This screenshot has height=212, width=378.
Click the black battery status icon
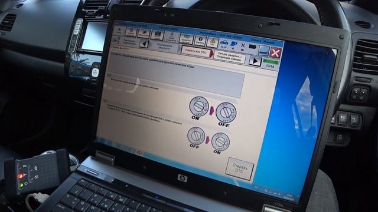tap(252, 47)
